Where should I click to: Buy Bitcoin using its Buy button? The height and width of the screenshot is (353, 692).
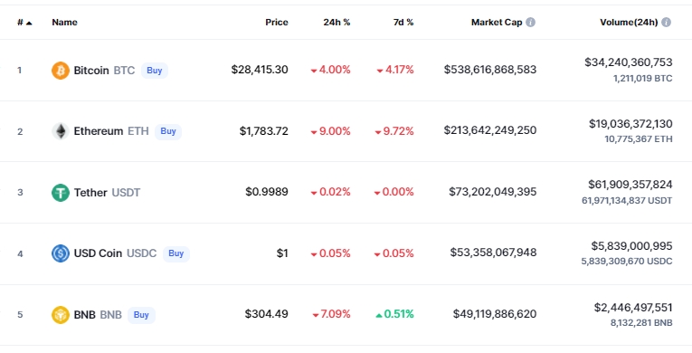(x=155, y=71)
